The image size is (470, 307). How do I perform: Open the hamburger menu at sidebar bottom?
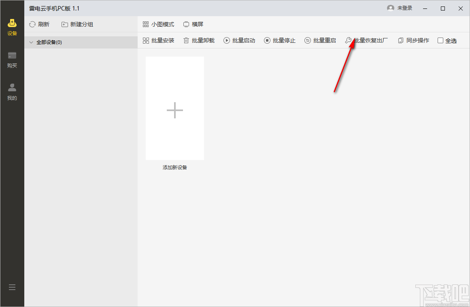tap(12, 287)
